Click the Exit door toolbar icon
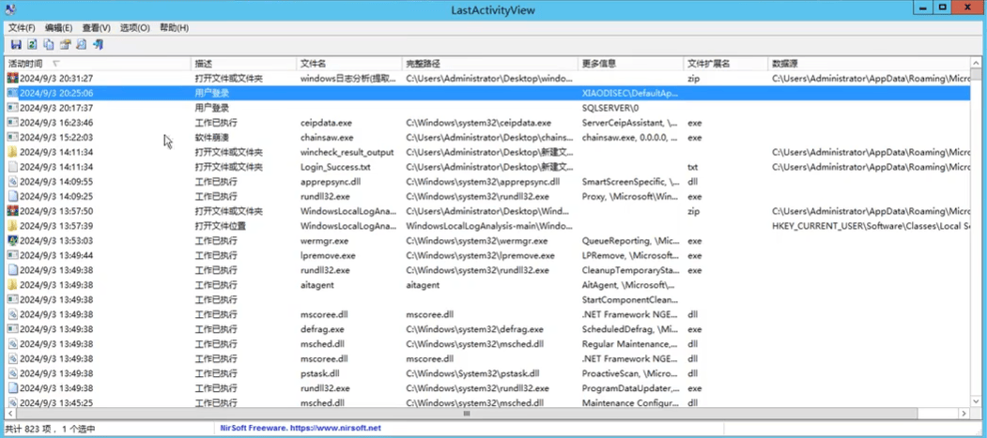The image size is (987, 438). (x=98, y=44)
